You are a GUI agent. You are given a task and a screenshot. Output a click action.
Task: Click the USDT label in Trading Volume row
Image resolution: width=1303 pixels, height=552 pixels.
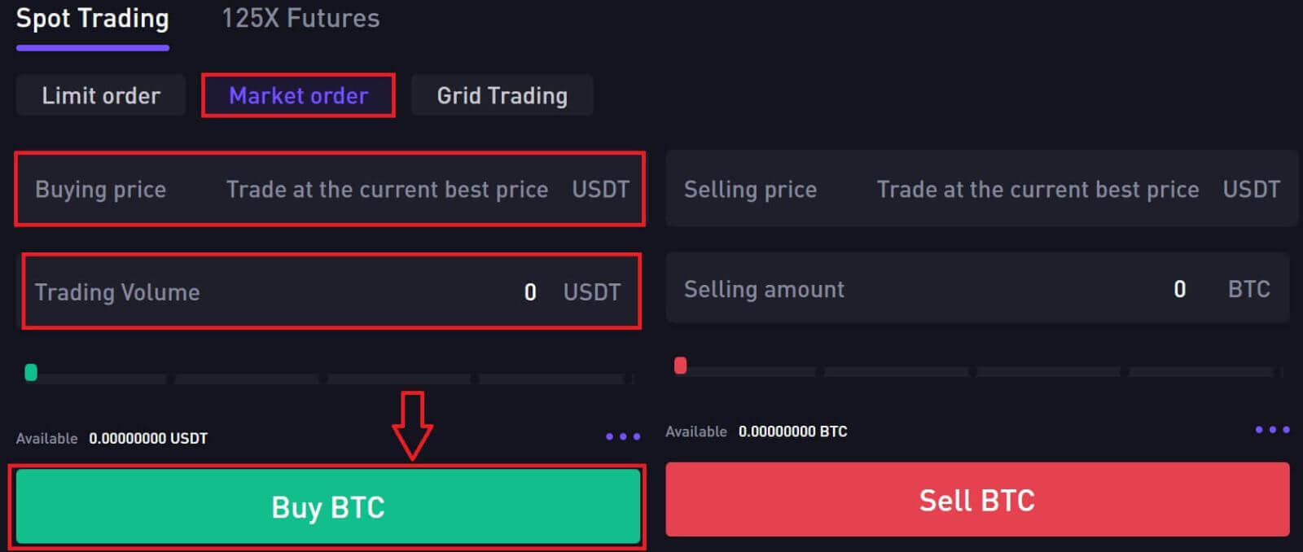[592, 292]
